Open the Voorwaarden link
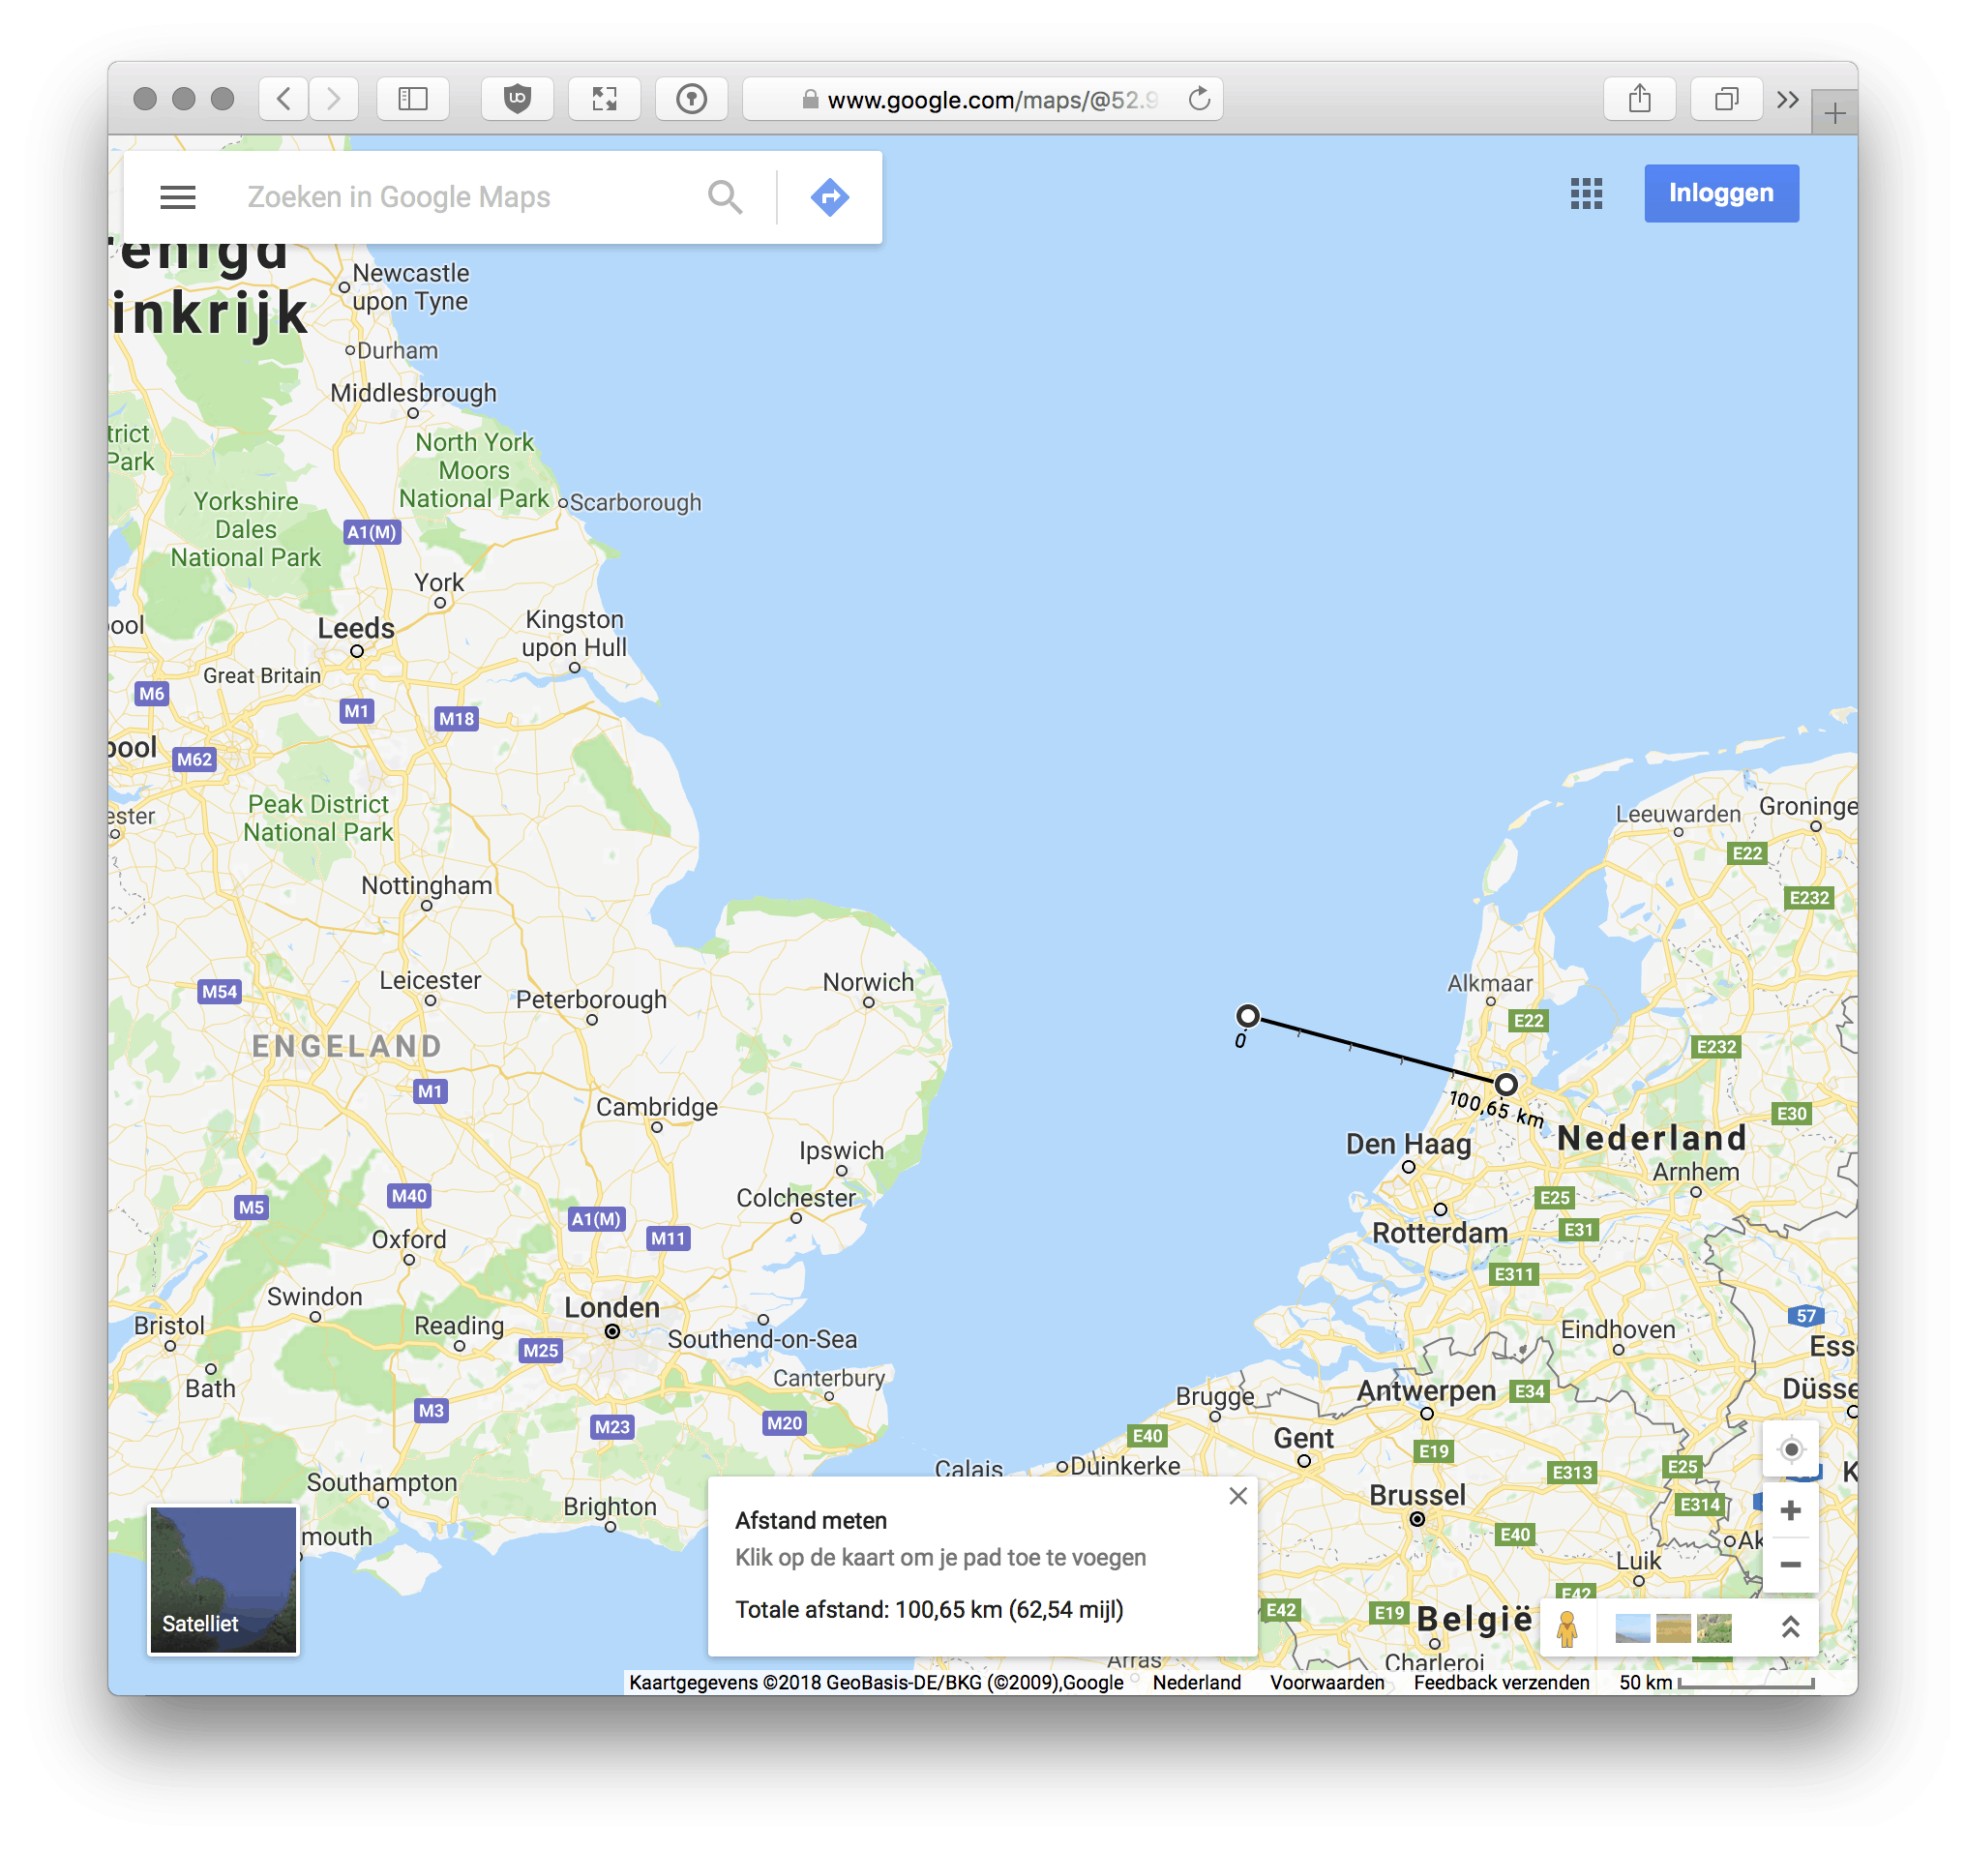The width and height of the screenshot is (1966, 1850). coord(1326,1682)
